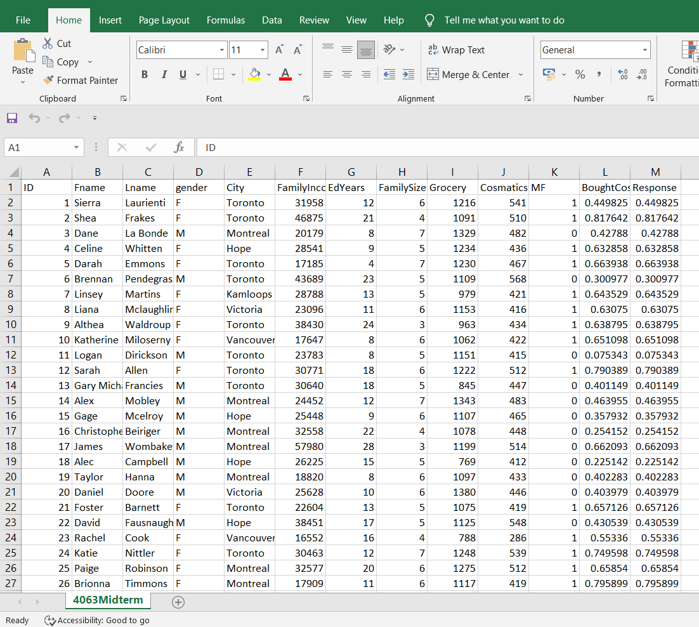The image size is (699, 627).
Task: Add a new sheet with the plus button
Action: pos(178,602)
